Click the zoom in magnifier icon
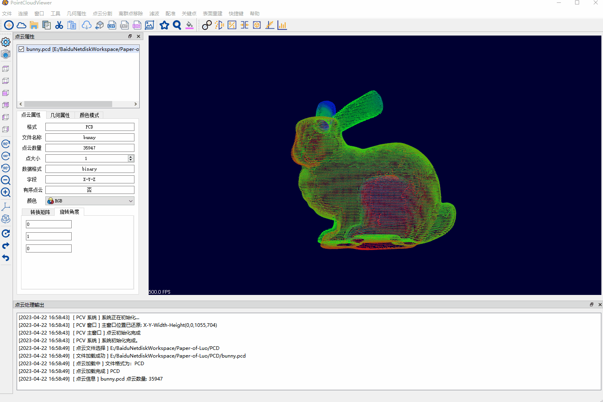This screenshot has height=402, width=603. pos(6,192)
